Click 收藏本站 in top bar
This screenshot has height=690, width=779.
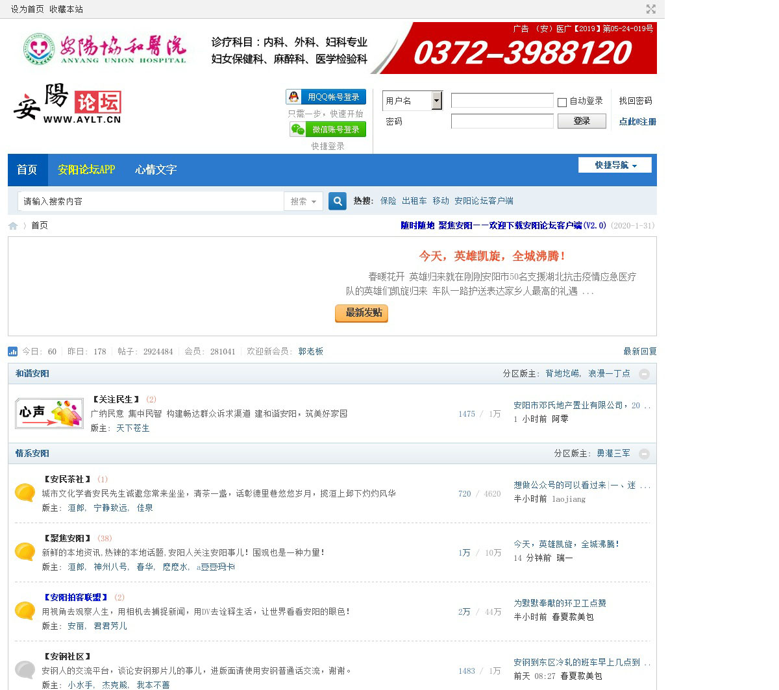tap(66, 9)
